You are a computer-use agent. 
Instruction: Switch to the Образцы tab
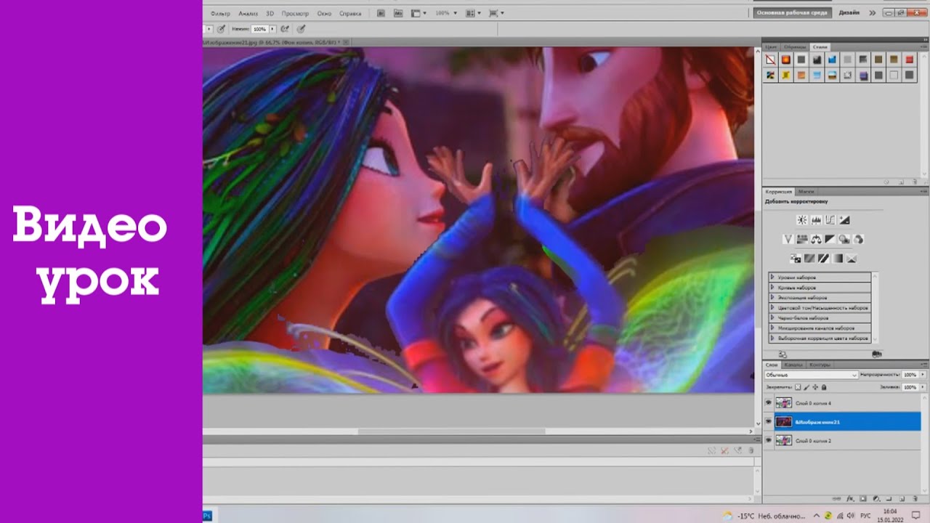tap(795, 47)
